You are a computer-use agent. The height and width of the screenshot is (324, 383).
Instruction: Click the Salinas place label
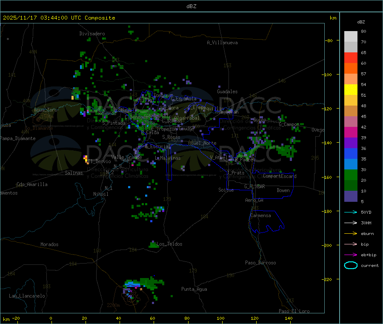pyautogui.click(x=74, y=173)
